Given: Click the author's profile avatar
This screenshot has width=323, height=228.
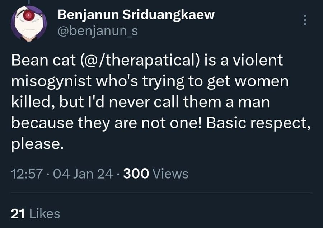Looking at the screenshot, I should tap(28, 24).
